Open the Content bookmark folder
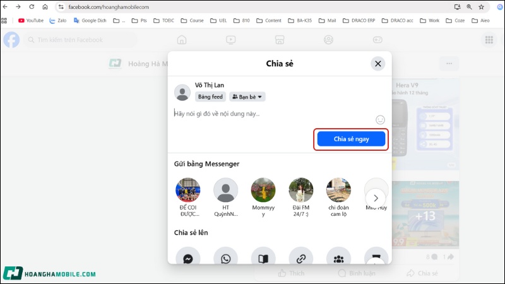 tap(269, 21)
